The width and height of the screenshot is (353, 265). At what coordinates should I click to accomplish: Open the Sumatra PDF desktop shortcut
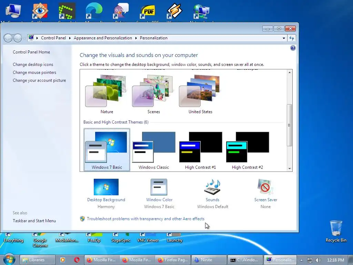point(148,11)
